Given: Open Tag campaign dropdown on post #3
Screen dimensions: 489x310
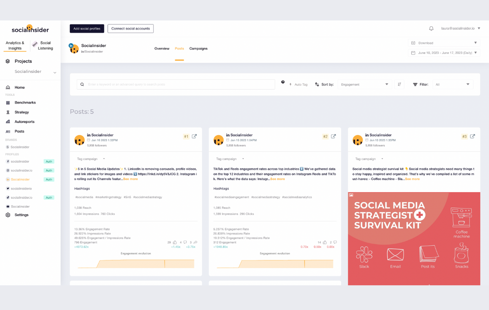Looking at the screenshot, I should 369,159.
